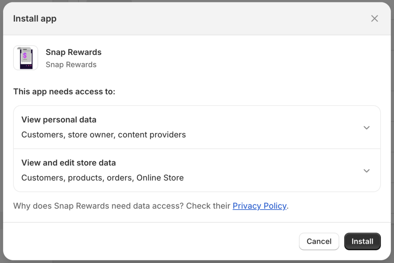Image resolution: width=394 pixels, height=263 pixels.
Task: Close the Install app dialog
Action: click(x=374, y=18)
